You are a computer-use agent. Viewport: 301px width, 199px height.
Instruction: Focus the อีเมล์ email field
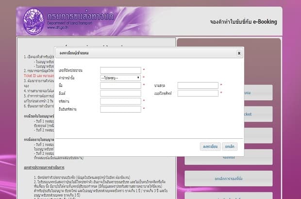tap(120, 93)
